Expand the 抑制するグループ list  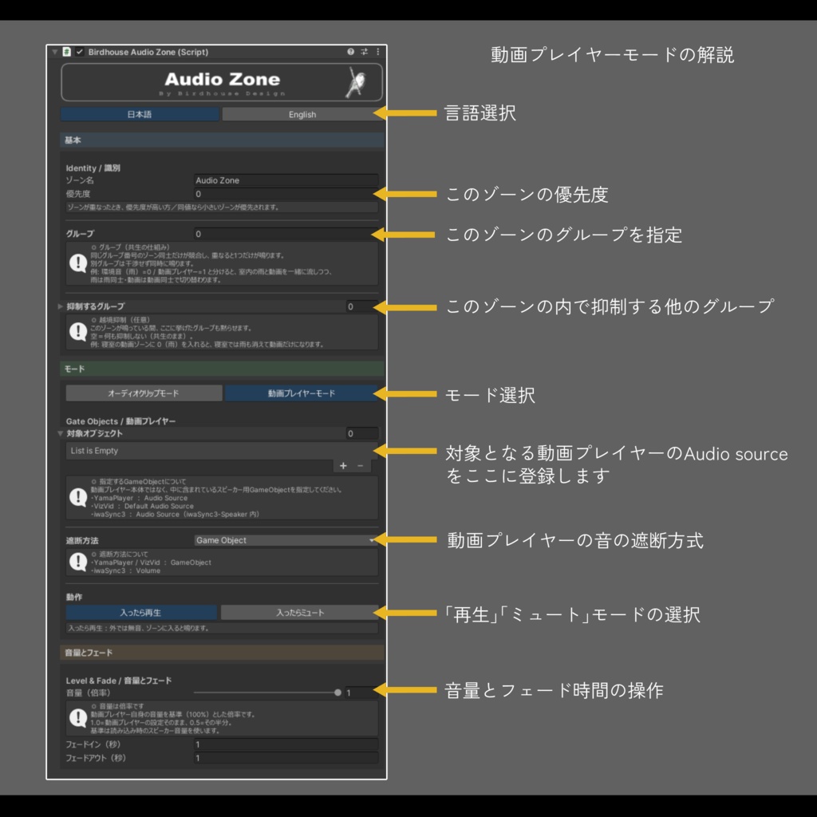(61, 306)
